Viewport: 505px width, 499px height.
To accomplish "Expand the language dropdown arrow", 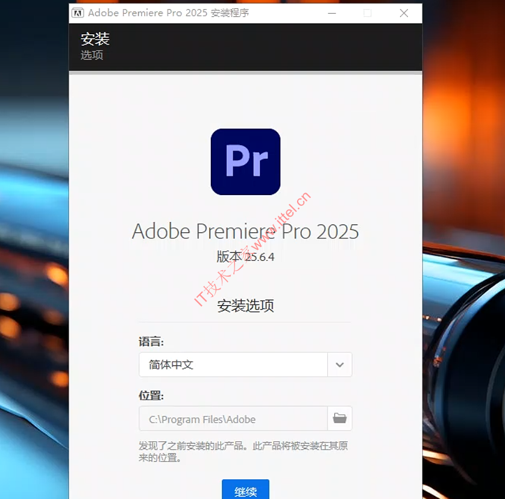I will [x=340, y=365].
